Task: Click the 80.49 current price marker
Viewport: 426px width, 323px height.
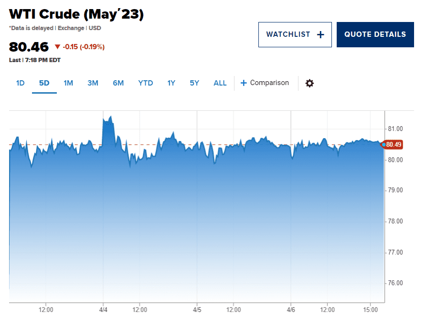Action: (394, 144)
